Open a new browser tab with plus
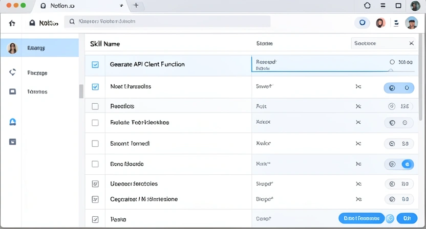This screenshot has height=229, width=426. [136, 5]
